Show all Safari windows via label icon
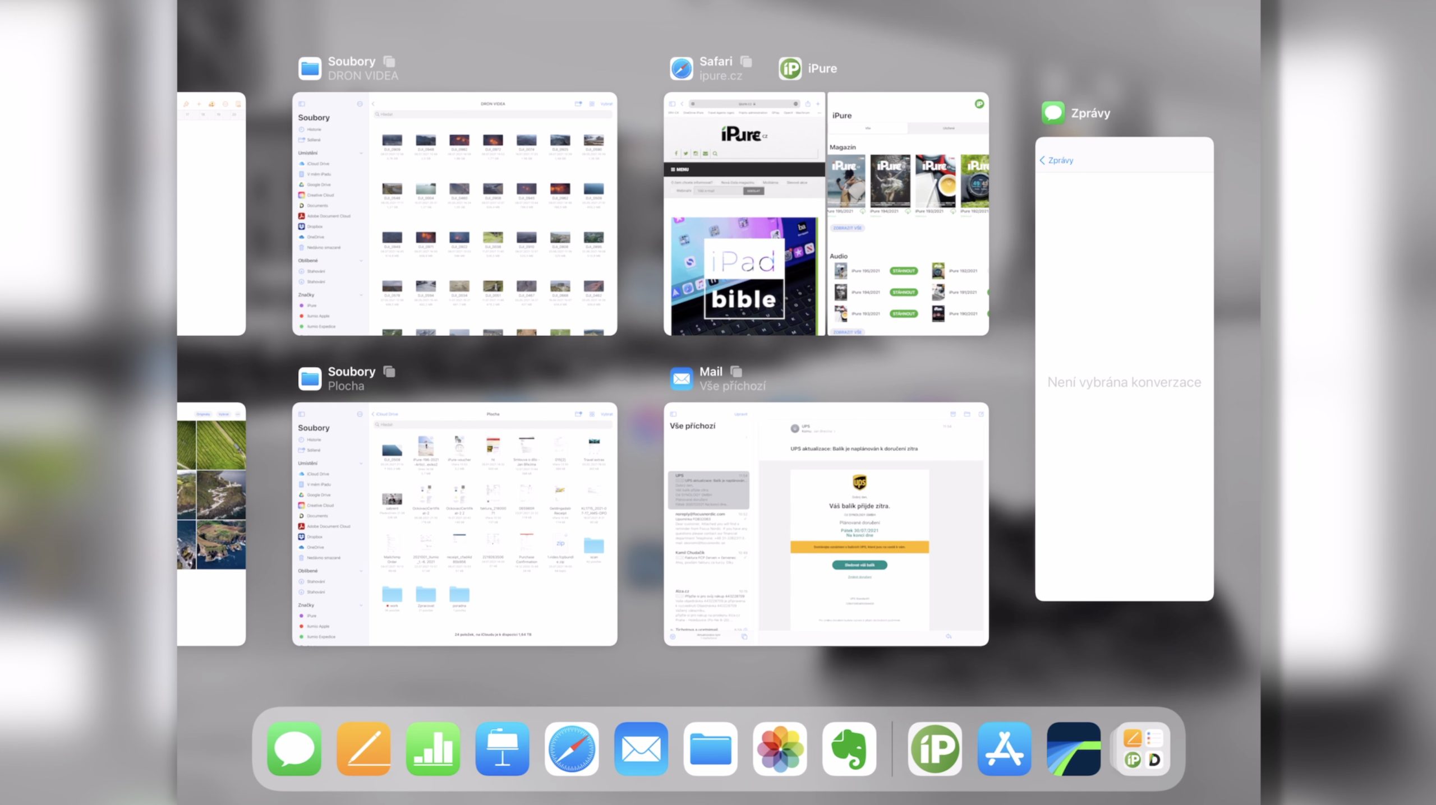 746,61
